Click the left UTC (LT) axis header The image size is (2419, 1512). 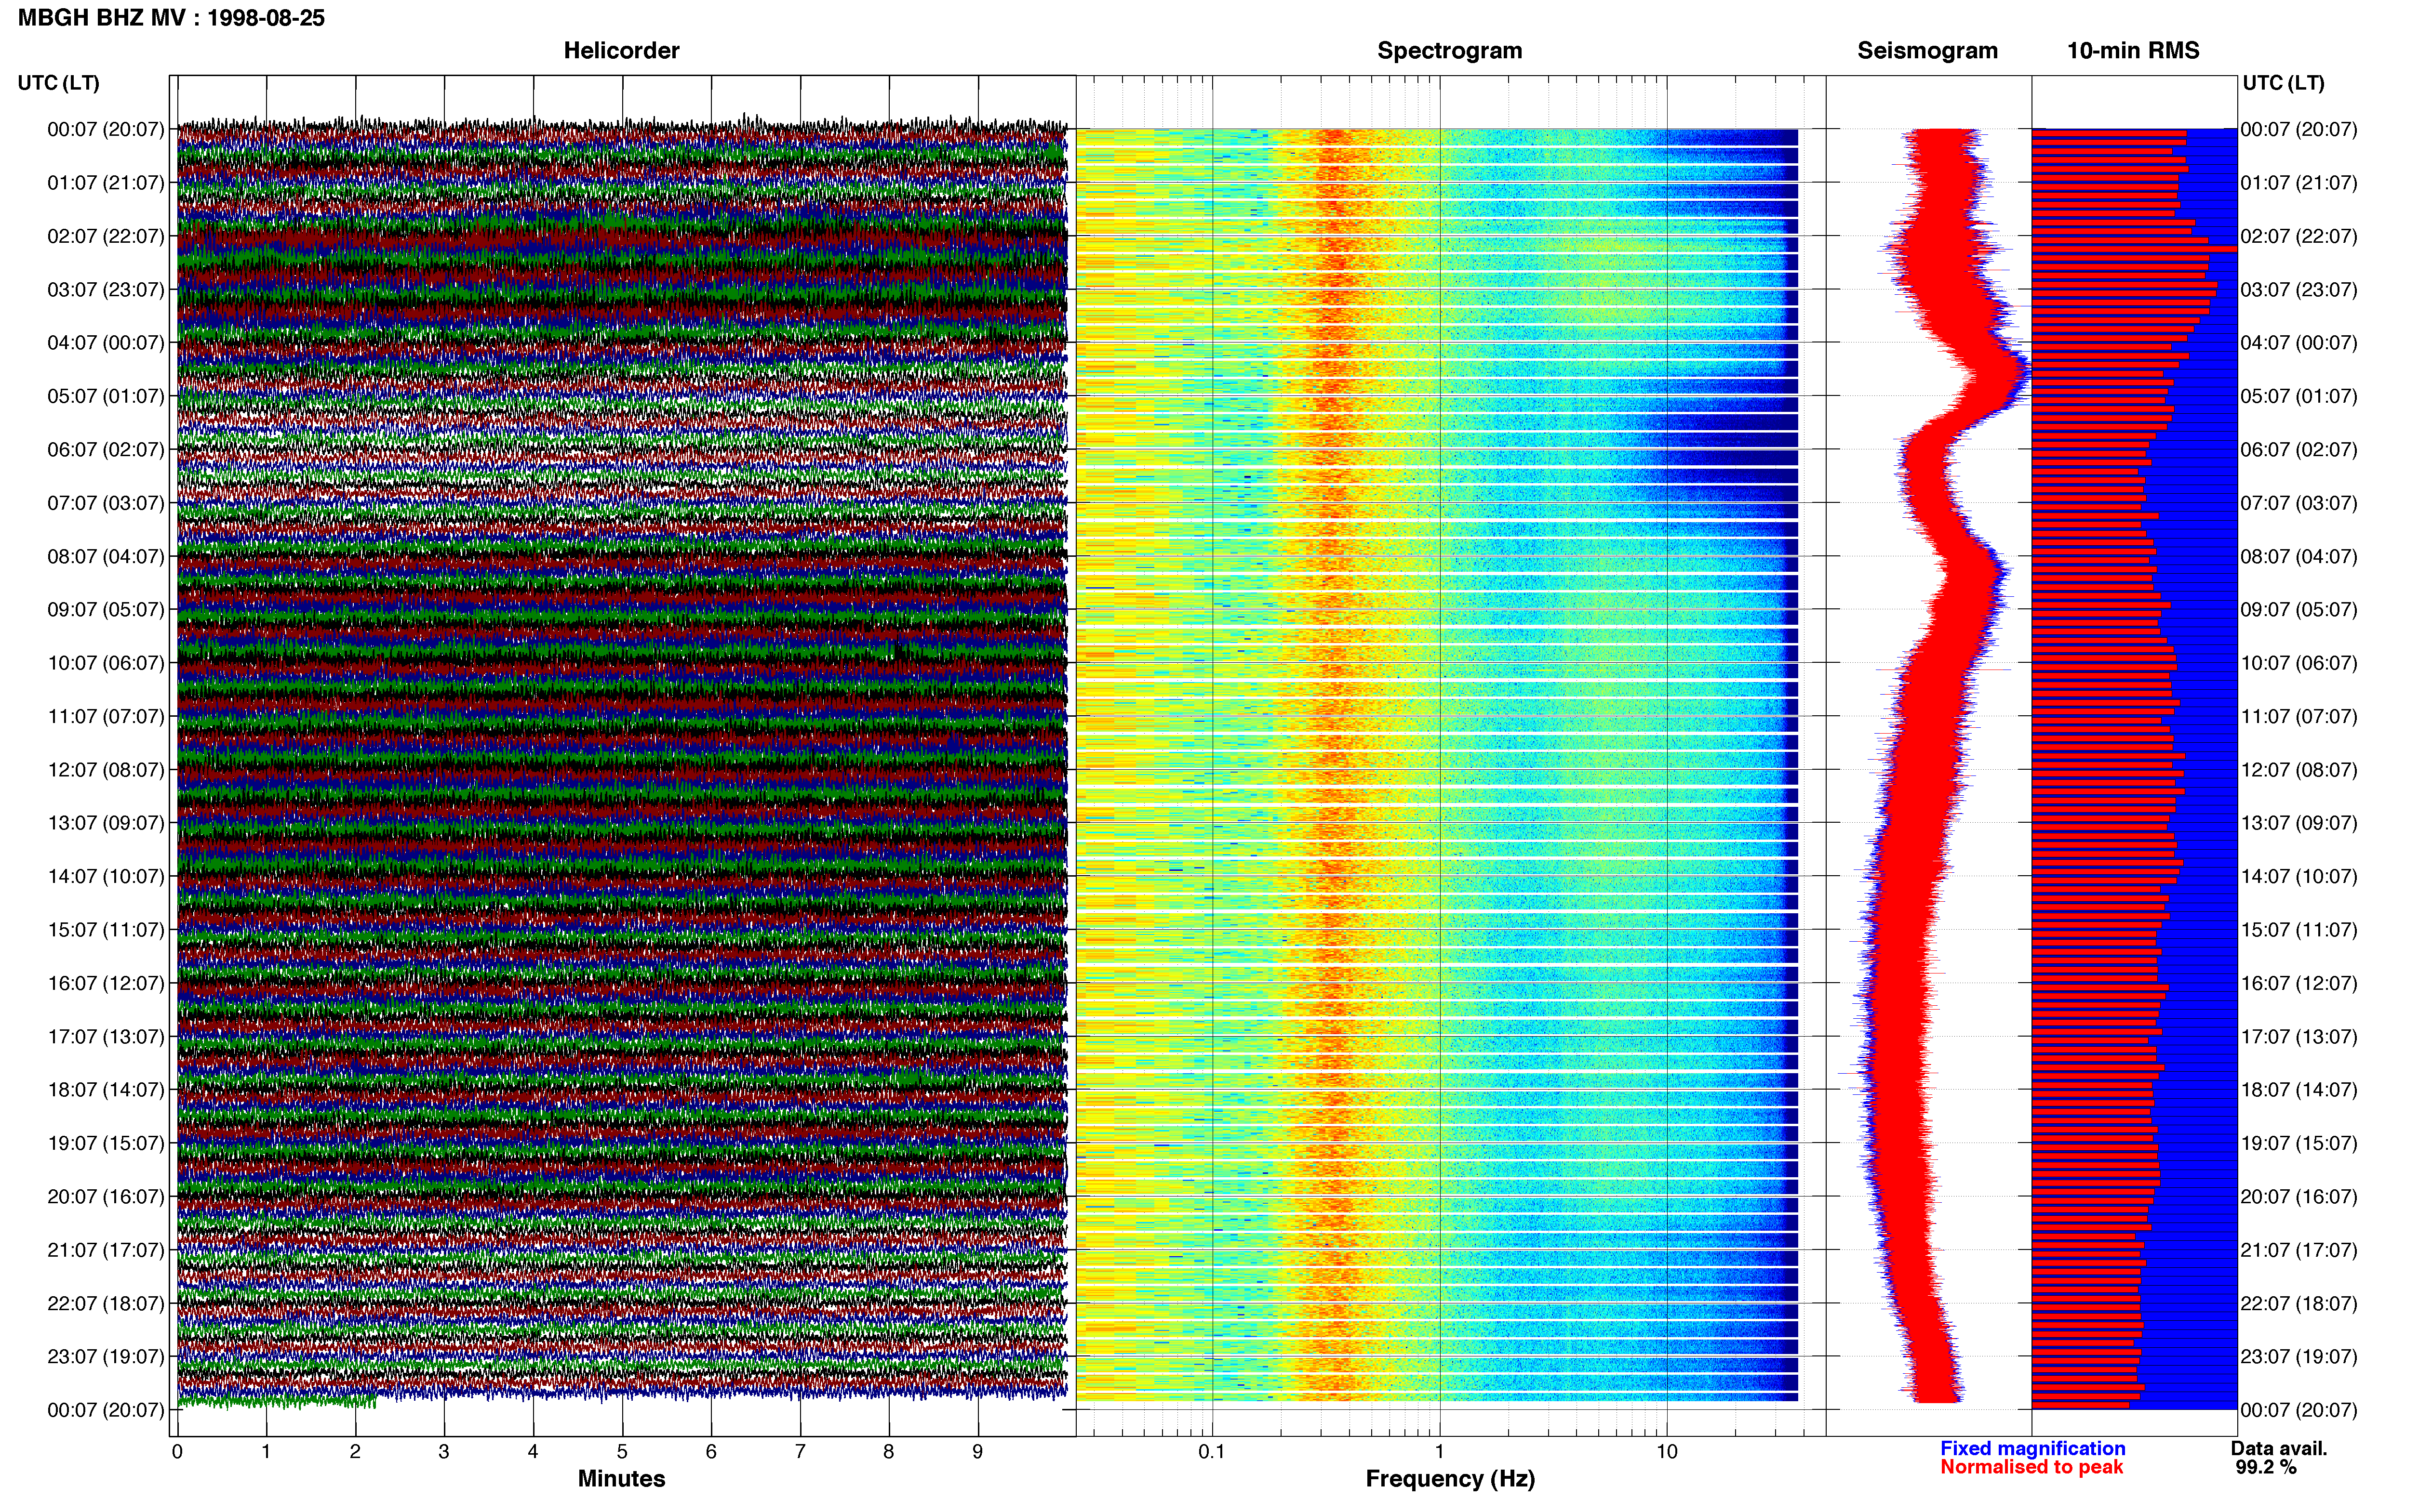coord(59,83)
